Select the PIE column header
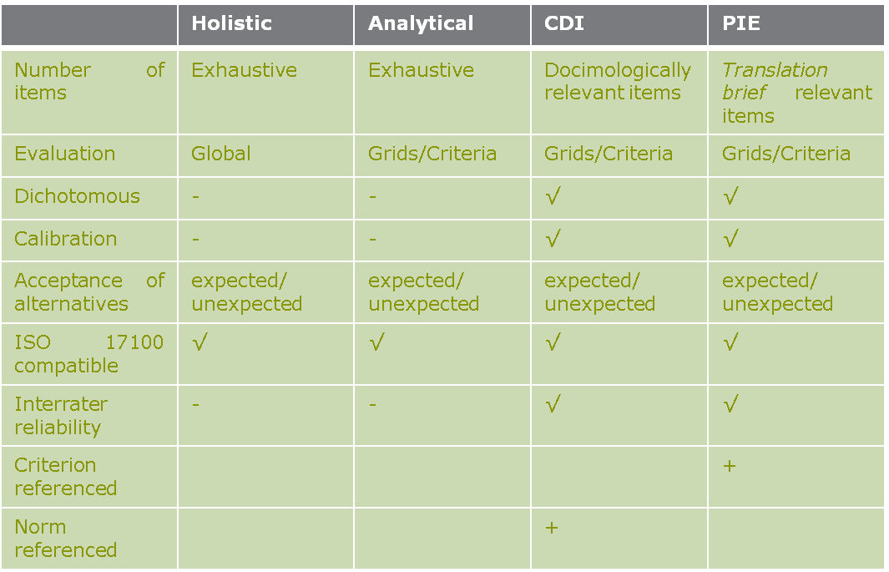This screenshot has width=889, height=572. click(741, 23)
